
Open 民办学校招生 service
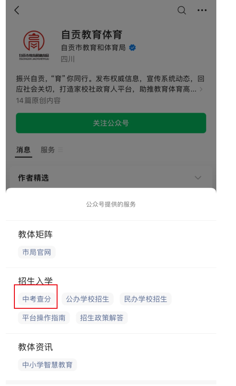(x=146, y=299)
